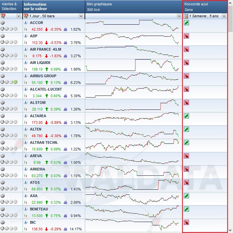This screenshot has width=233, height=233.
Task: Click the ALSTOM mini tick chart
Action: pyautogui.click(x=132, y=106)
